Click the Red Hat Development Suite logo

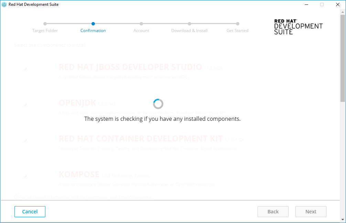(298, 27)
